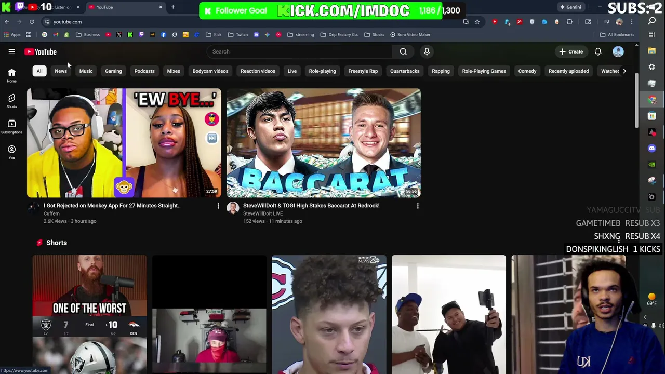Screen dimensions: 665x374
Task: Go back with the browser back arrow
Action: tap(7, 22)
